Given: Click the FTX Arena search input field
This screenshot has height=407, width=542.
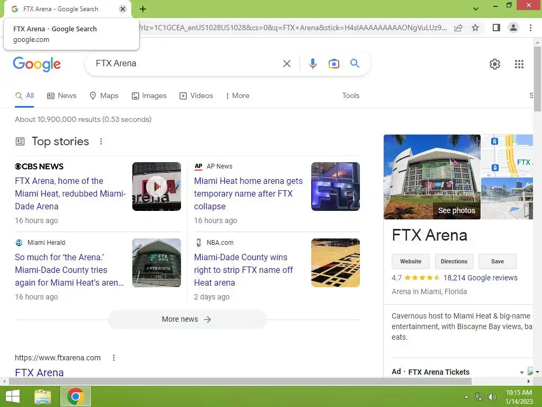Looking at the screenshot, I should [187, 64].
